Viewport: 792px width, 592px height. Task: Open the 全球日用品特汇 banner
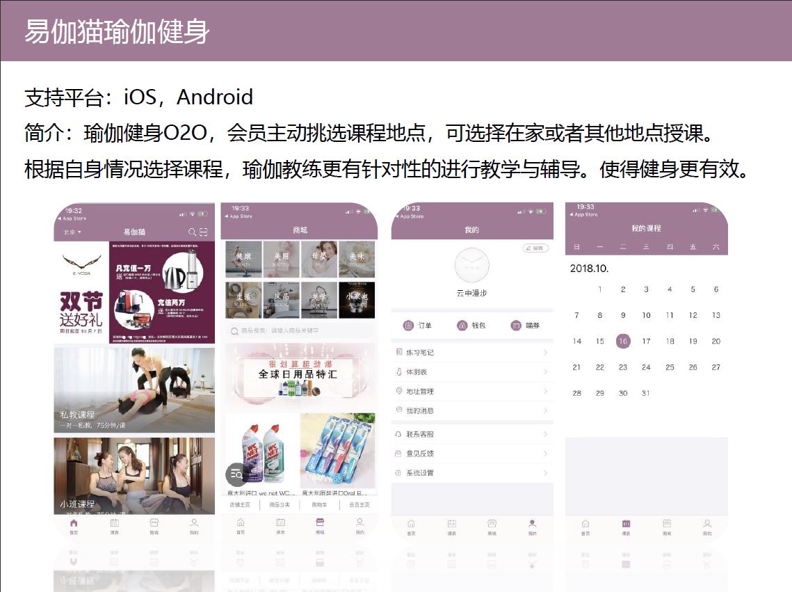pyautogui.click(x=300, y=376)
